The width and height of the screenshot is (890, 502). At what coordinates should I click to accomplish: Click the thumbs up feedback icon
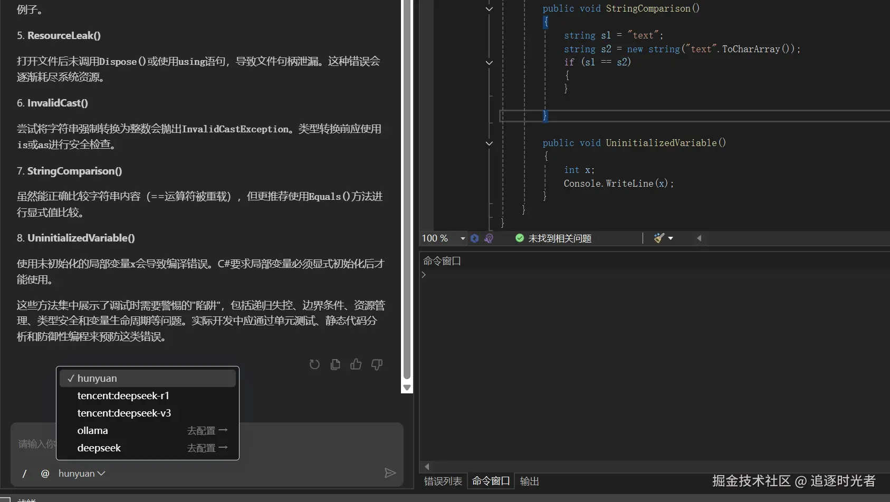pyautogui.click(x=356, y=364)
